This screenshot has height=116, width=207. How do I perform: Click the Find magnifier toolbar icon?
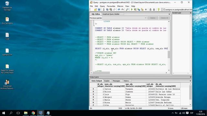point(127,10)
